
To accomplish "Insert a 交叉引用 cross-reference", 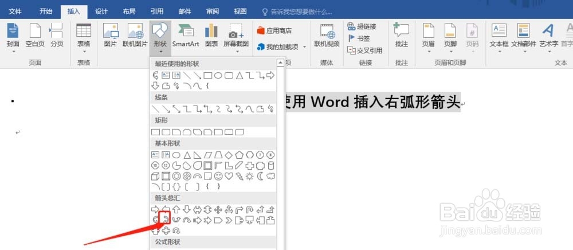I will [364, 50].
